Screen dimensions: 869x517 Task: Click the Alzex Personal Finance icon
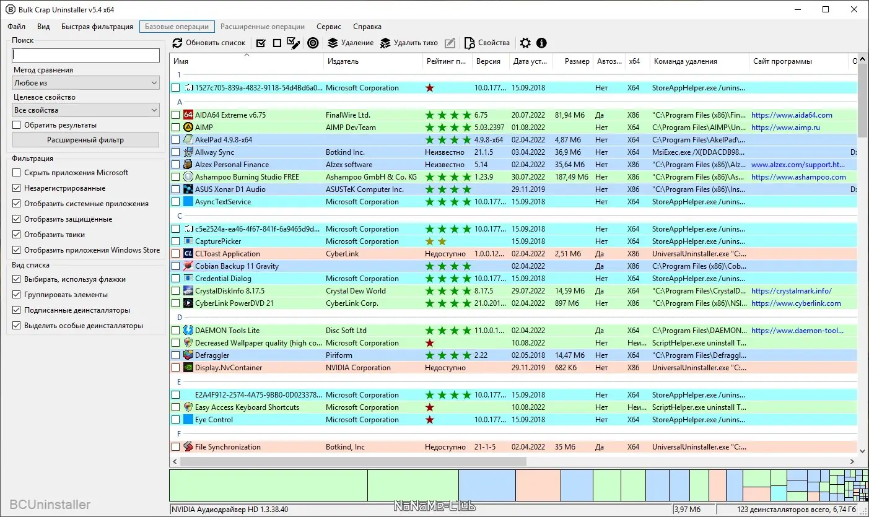[188, 165]
